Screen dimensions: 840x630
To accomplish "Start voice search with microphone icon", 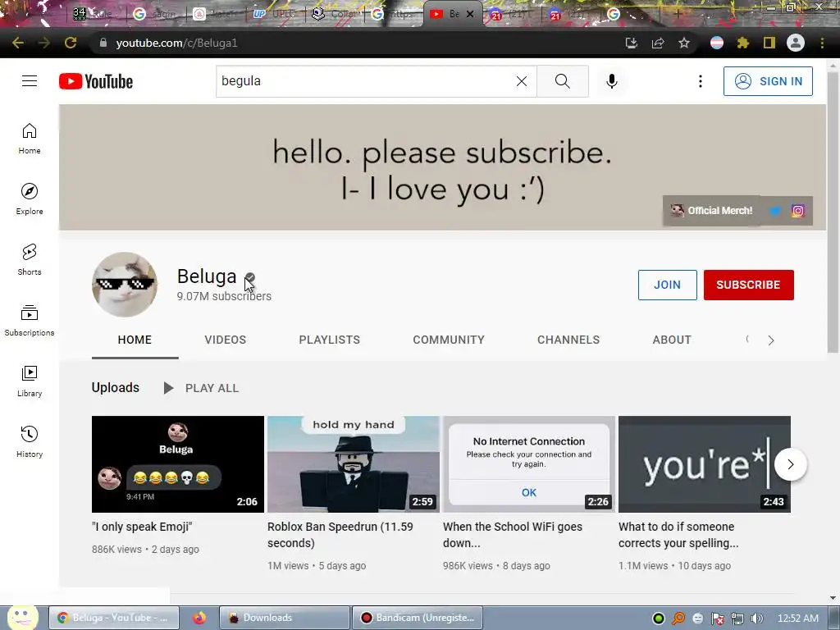I will tap(612, 81).
